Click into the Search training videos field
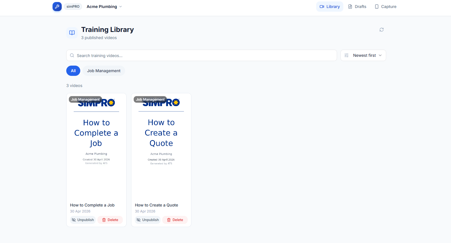This screenshot has width=451, height=243. 202,55
